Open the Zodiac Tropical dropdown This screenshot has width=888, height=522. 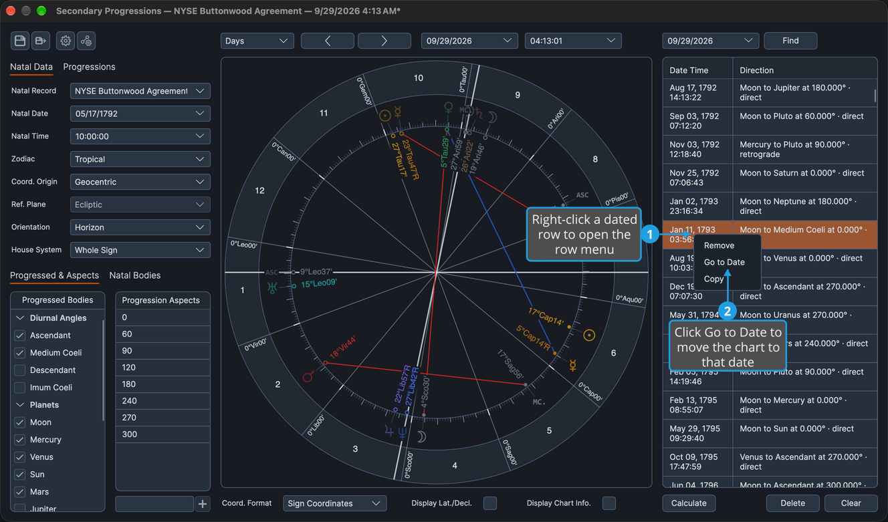[140, 159]
